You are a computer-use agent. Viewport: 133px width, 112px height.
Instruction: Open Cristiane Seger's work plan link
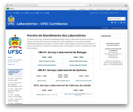point(40,95)
